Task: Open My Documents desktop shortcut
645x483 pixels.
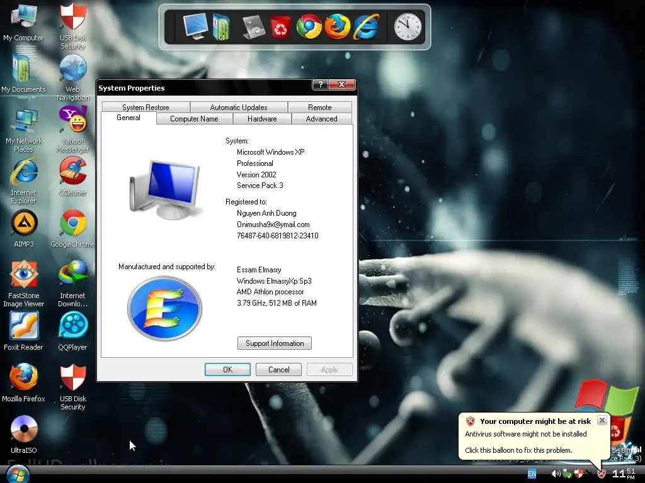Action: tap(23, 74)
